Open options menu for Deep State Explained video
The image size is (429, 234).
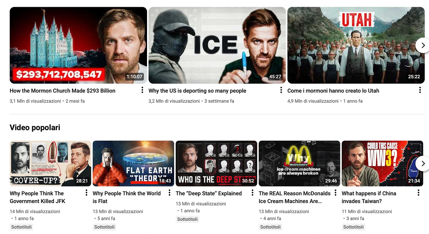[253, 193]
